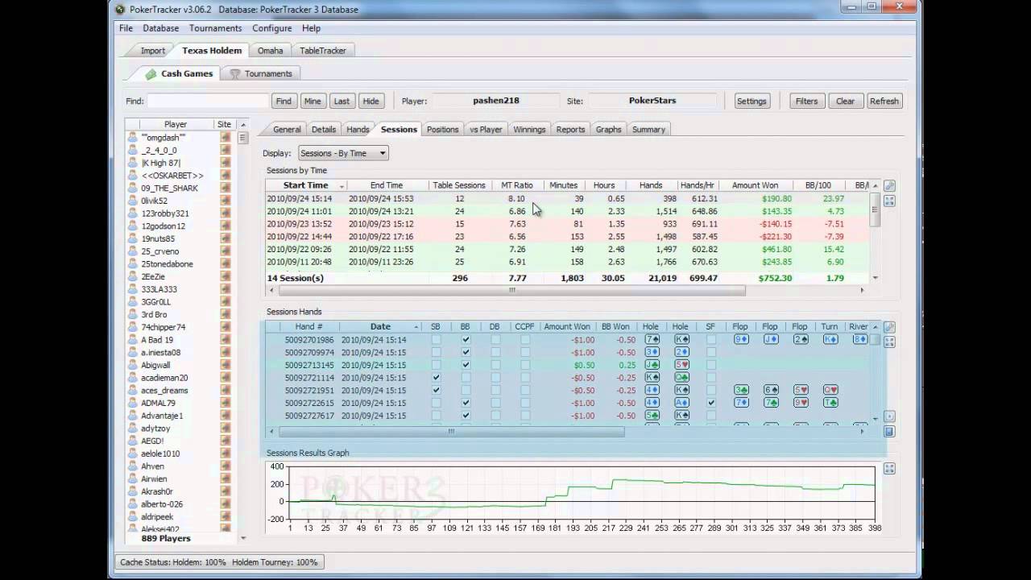Image resolution: width=1031 pixels, height=580 pixels.
Task: Toggle the SB checkbox for hand 50092701986
Action: coord(436,340)
